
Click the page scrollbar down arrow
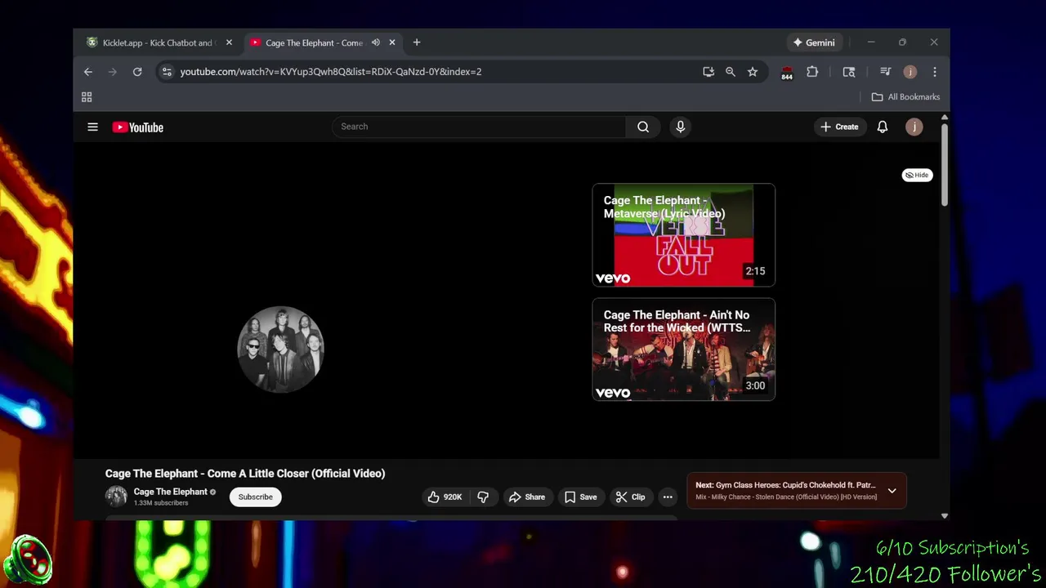945,516
